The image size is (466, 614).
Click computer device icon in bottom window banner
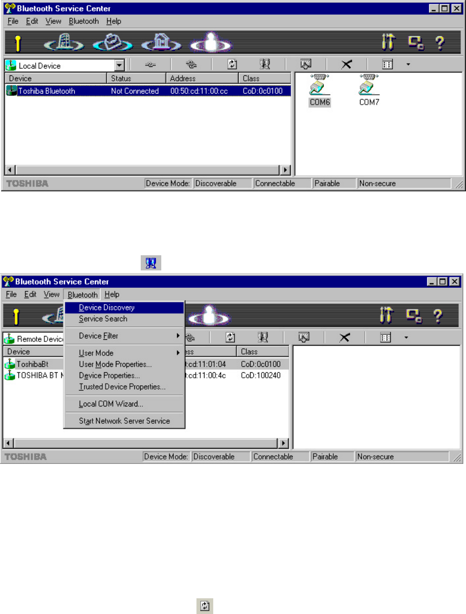point(415,315)
